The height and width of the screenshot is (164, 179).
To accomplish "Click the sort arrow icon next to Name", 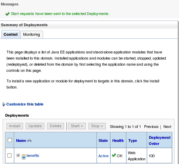I will click(x=29, y=140).
